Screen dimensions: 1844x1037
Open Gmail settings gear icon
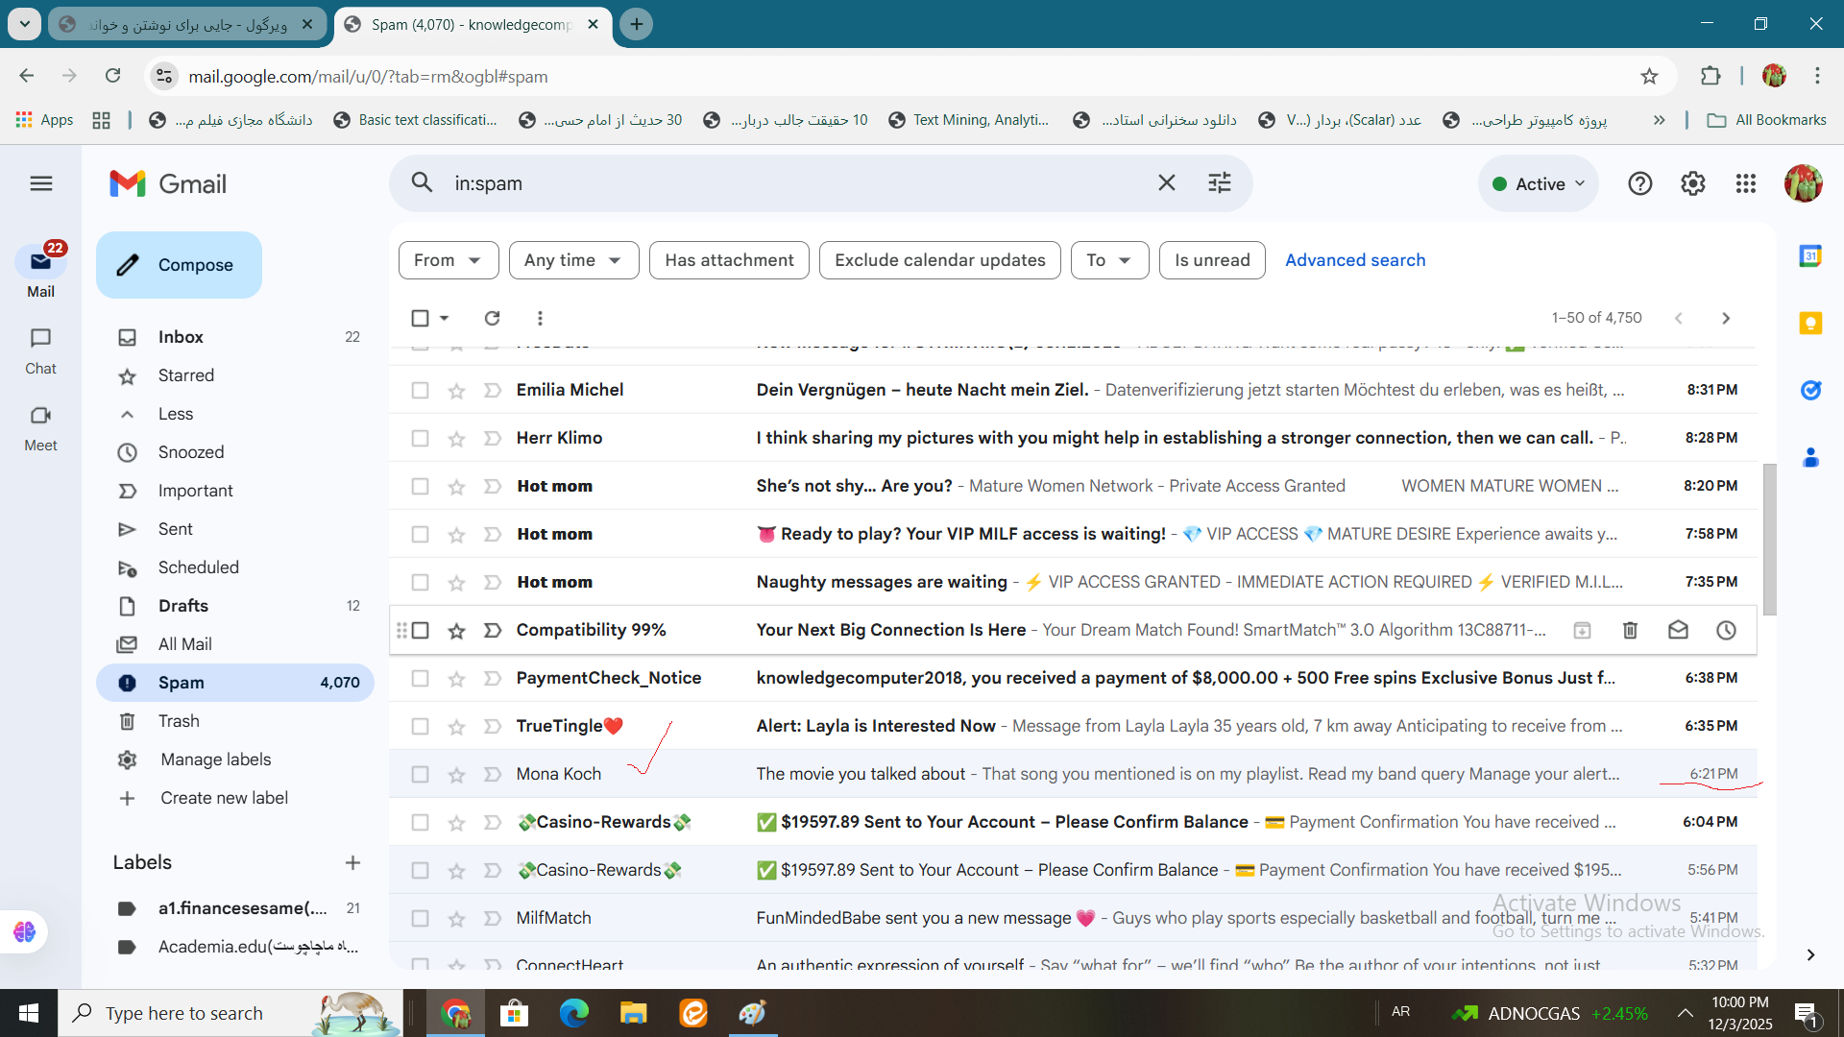[x=1692, y=183]
